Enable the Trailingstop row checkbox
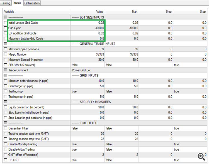The image size is (209, 164). (x=5, y=91)
